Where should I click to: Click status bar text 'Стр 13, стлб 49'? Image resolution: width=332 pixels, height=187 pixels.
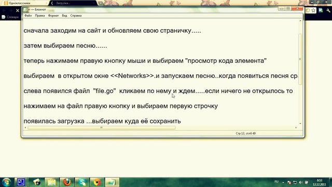click(x=245, y=133)
